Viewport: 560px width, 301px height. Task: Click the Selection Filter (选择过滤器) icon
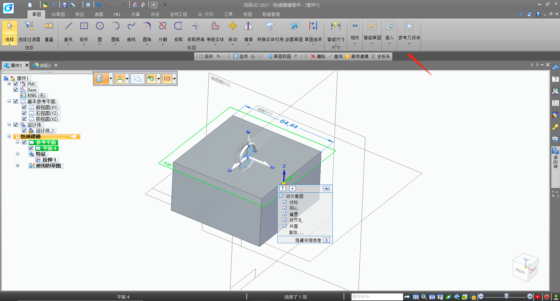click(29, 26)
